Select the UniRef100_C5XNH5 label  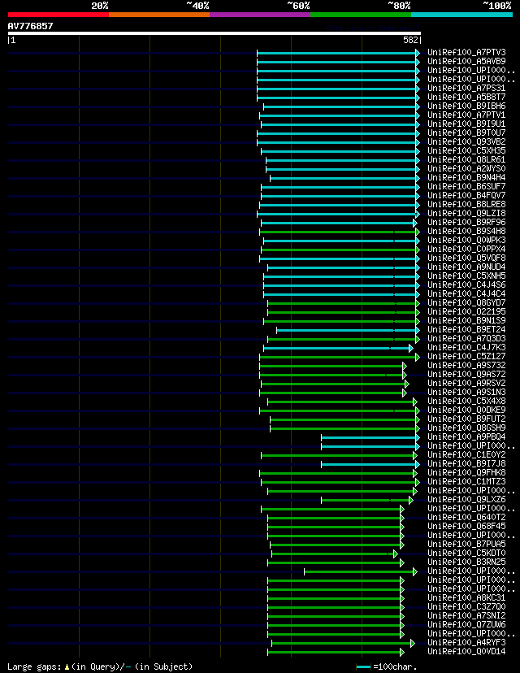coord(466,276)
